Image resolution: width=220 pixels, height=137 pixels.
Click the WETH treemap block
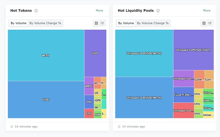click(x=46, y=55)
